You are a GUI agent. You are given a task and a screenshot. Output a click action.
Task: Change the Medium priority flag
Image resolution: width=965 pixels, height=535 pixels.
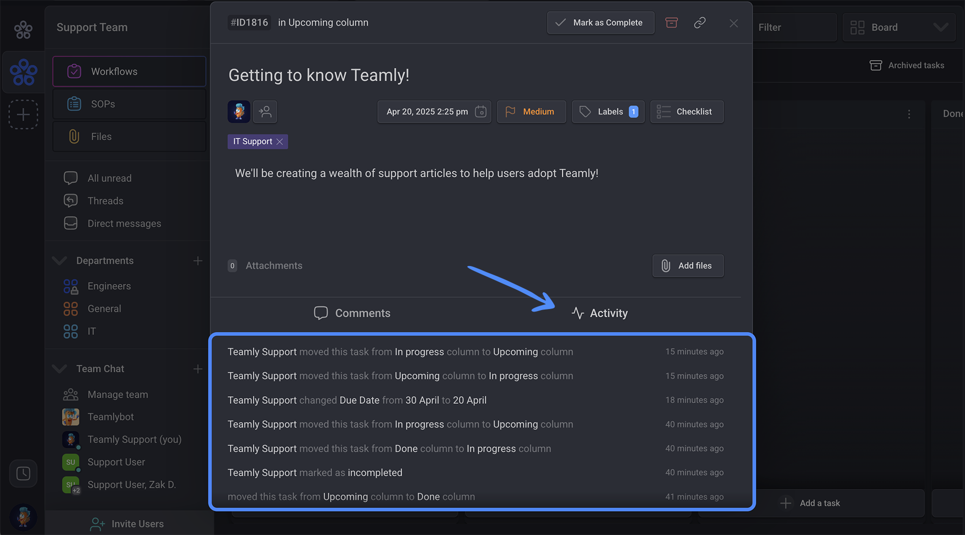pos(531,111)
